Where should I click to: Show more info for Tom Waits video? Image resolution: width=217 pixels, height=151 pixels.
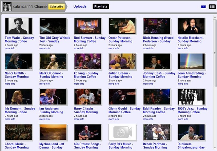click(x=10, y=48)
